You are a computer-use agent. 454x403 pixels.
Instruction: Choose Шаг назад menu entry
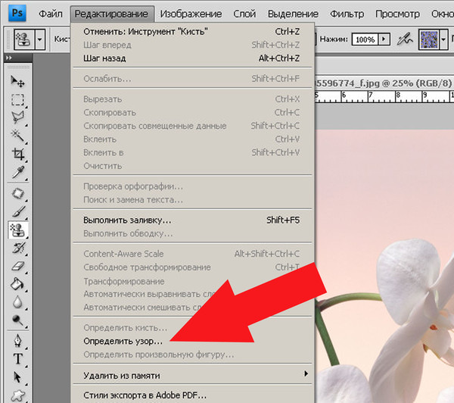(192, 58)
